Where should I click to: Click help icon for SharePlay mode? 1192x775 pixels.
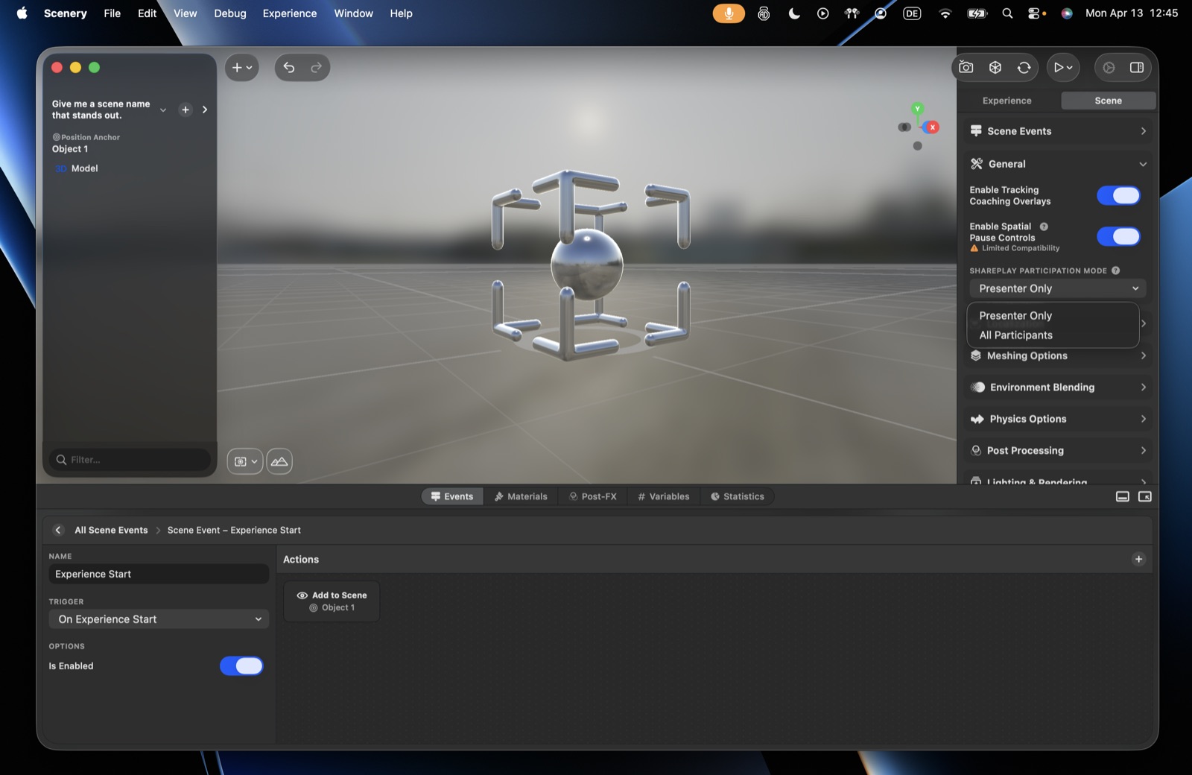[x=1115, y=271]
